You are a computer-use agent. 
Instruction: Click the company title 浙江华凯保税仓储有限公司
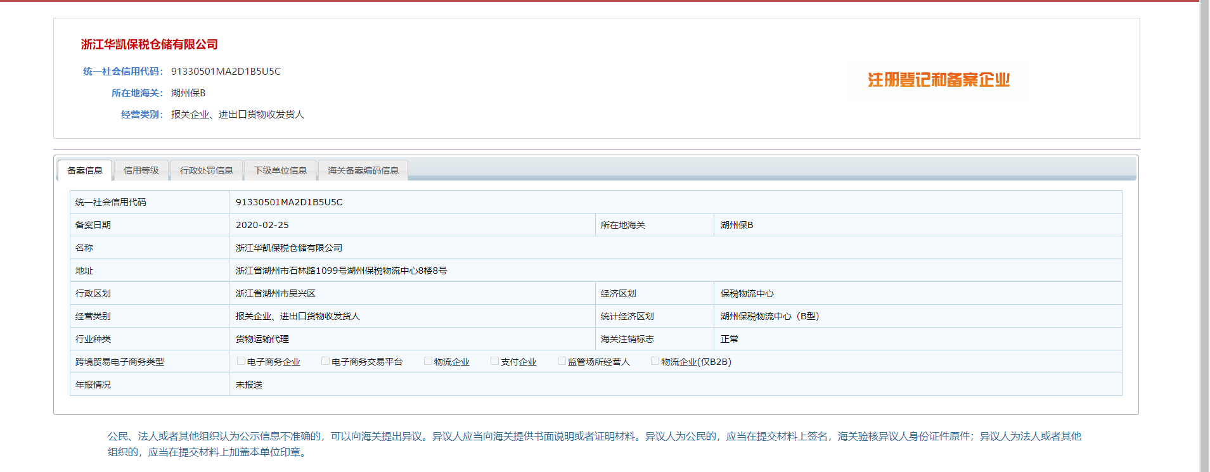(150, 44)
